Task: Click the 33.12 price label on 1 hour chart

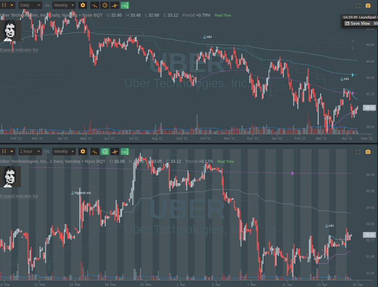Action: coord(369,235)
